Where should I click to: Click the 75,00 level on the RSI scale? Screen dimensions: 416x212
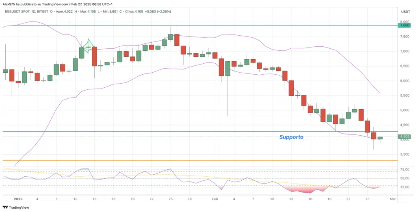pyautogui.click(x=404, y=169)
